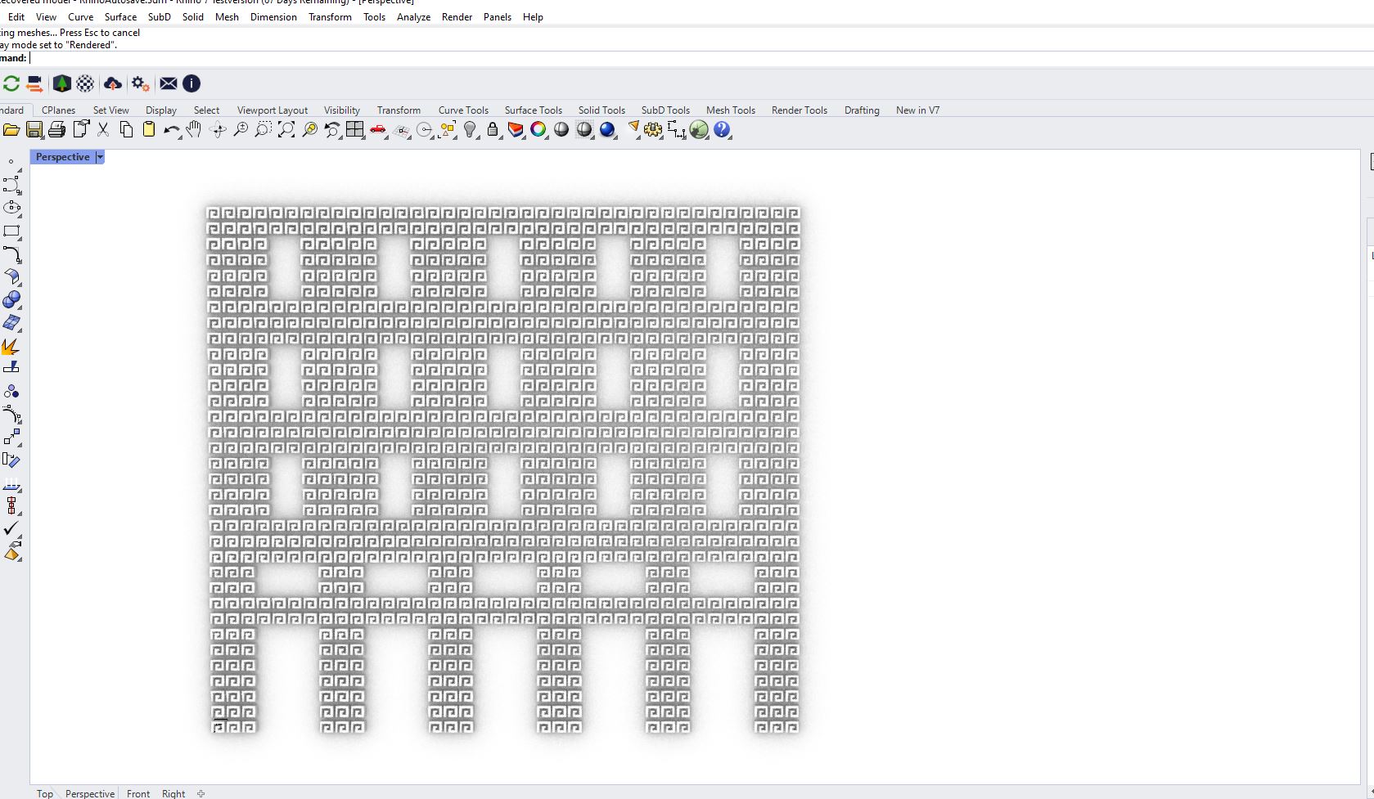Screen dimensions: 1374x799
Task: Switch to the Right viewport tab
Action: [x=173, y=793]
